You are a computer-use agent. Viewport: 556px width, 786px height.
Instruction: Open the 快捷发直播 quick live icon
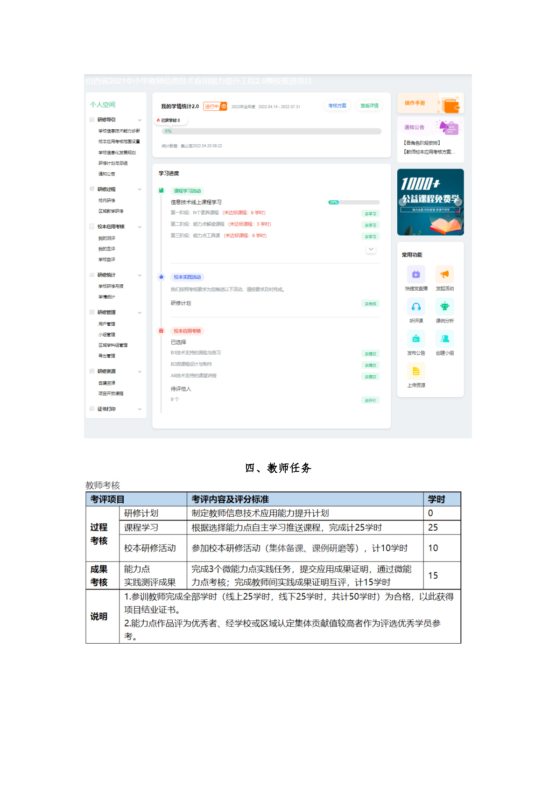(x=416, y=274)
